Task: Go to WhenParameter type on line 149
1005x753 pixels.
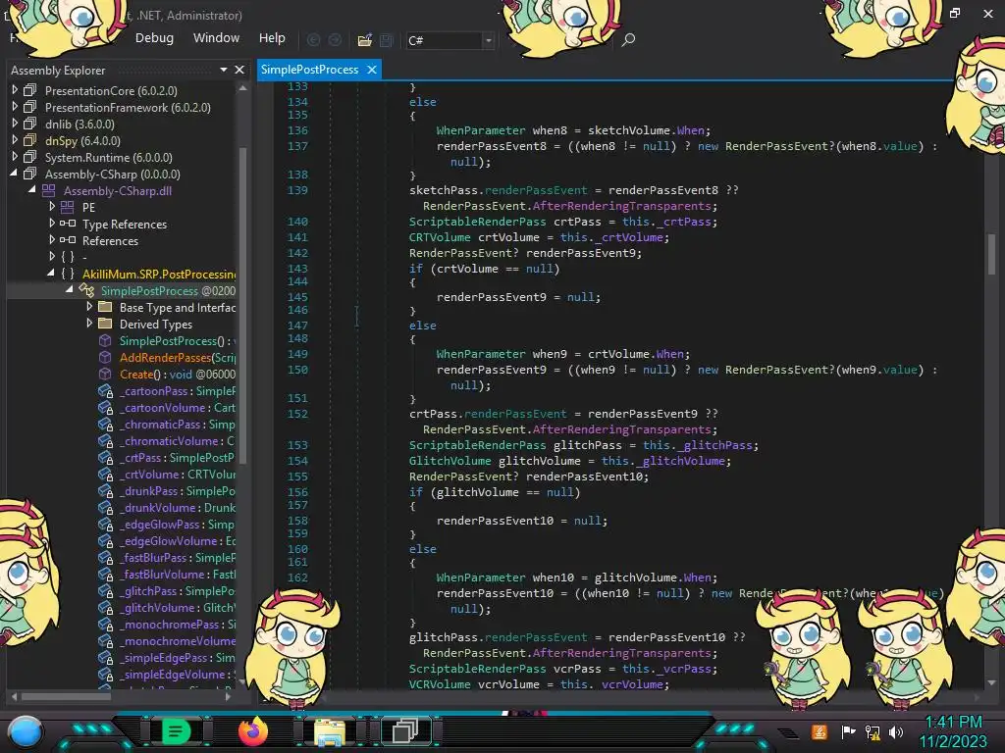Action: [481, 353]
